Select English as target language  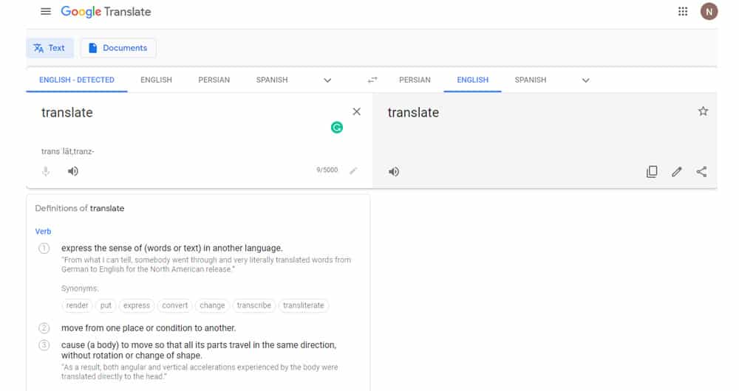473,80
